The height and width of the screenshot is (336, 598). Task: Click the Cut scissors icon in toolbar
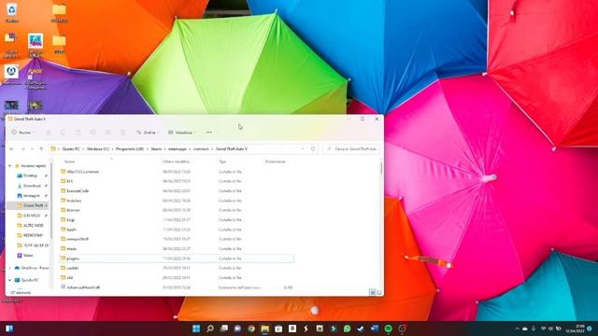(48, 133)
